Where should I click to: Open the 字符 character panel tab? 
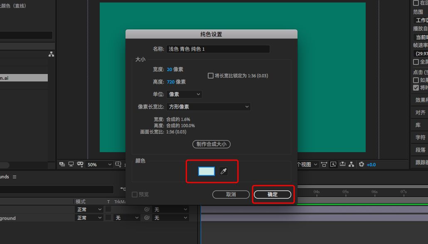(421, 137)
